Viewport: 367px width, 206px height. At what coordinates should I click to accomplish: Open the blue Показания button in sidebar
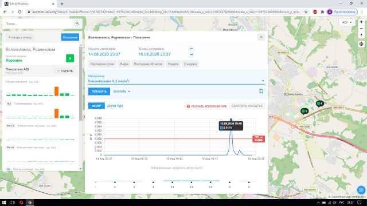(x=70, y=37)
